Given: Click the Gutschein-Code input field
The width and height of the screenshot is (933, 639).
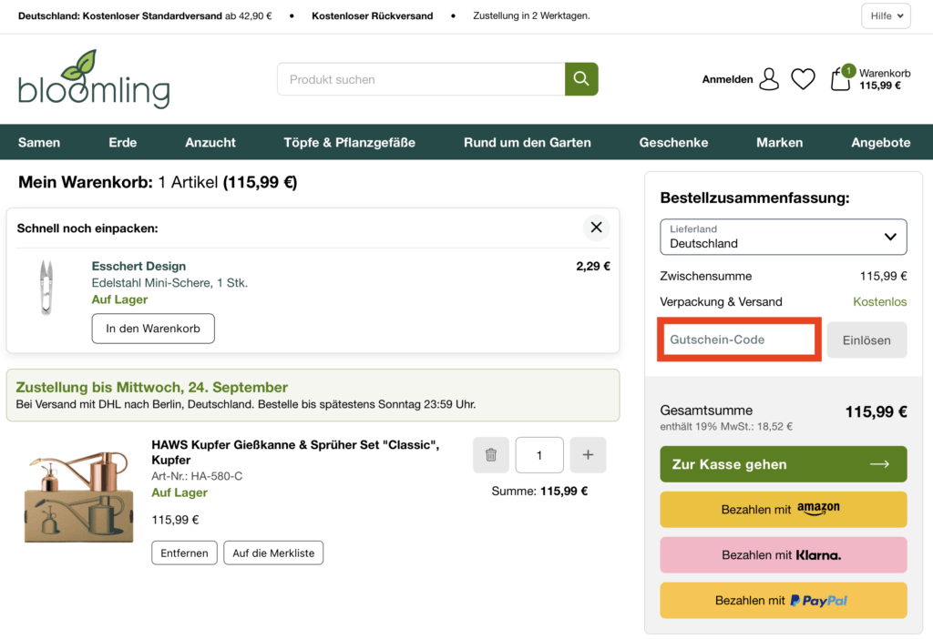Looking at the screenshot, I should coord(740,340).
